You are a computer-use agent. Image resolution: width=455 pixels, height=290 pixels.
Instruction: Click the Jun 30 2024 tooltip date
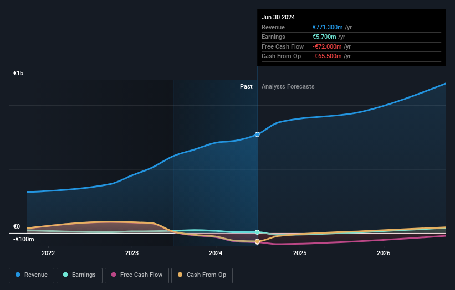(x=278, y=17)
